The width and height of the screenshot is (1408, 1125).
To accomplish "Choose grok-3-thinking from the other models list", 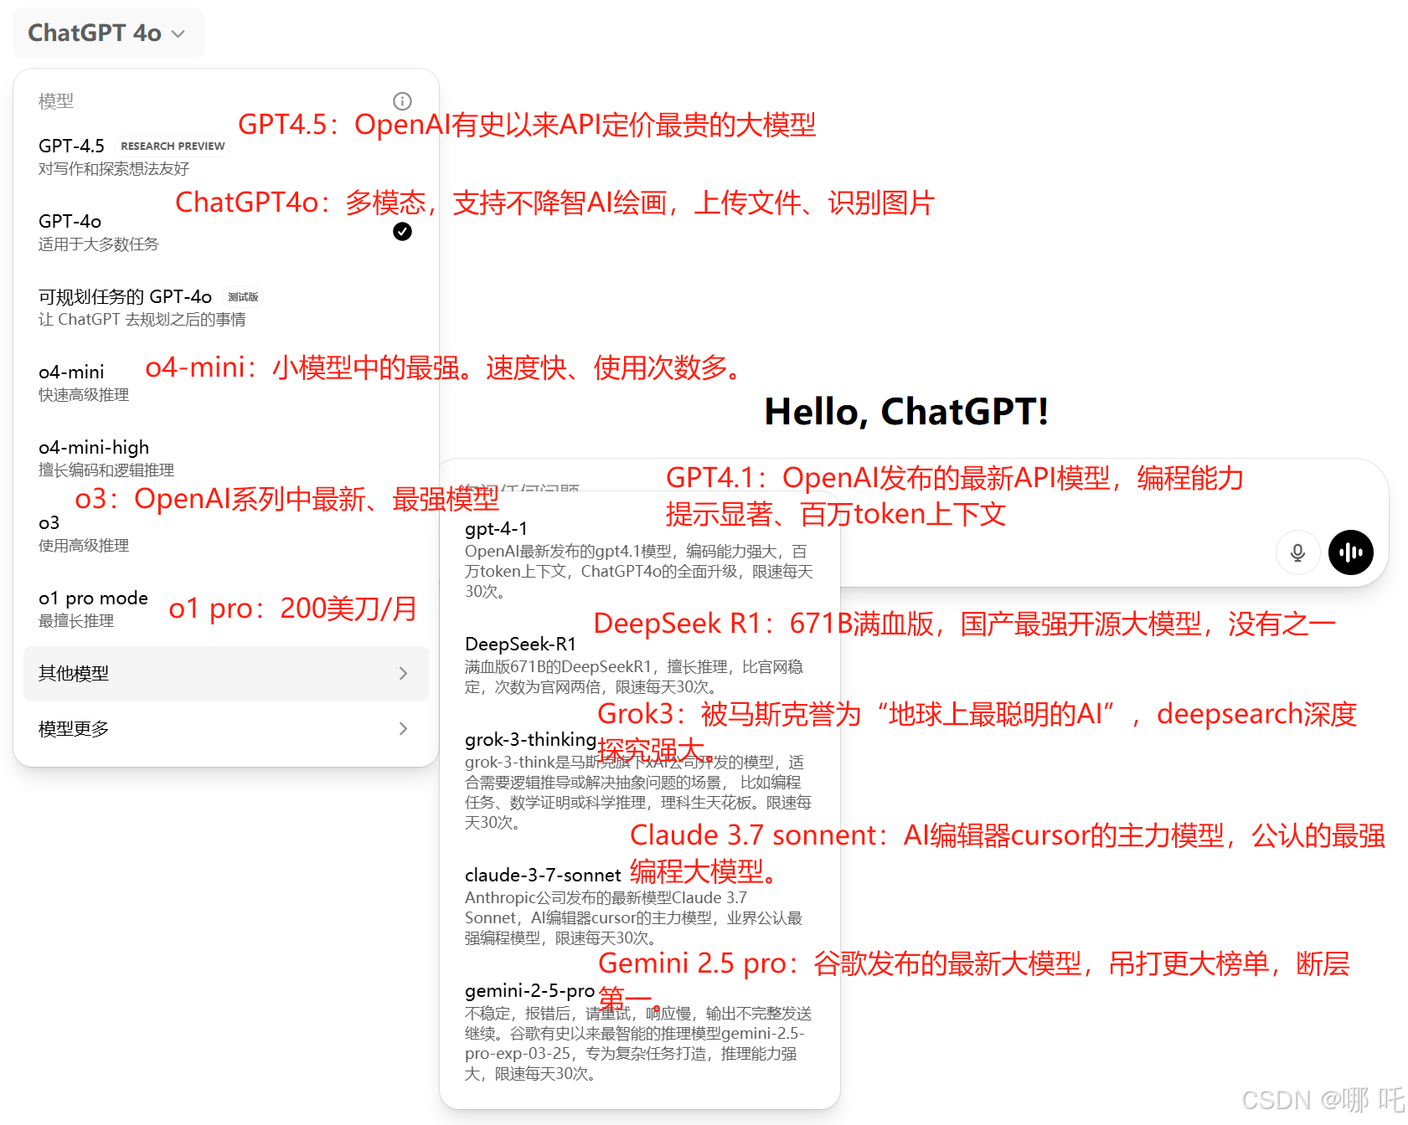I will (639, 780).
